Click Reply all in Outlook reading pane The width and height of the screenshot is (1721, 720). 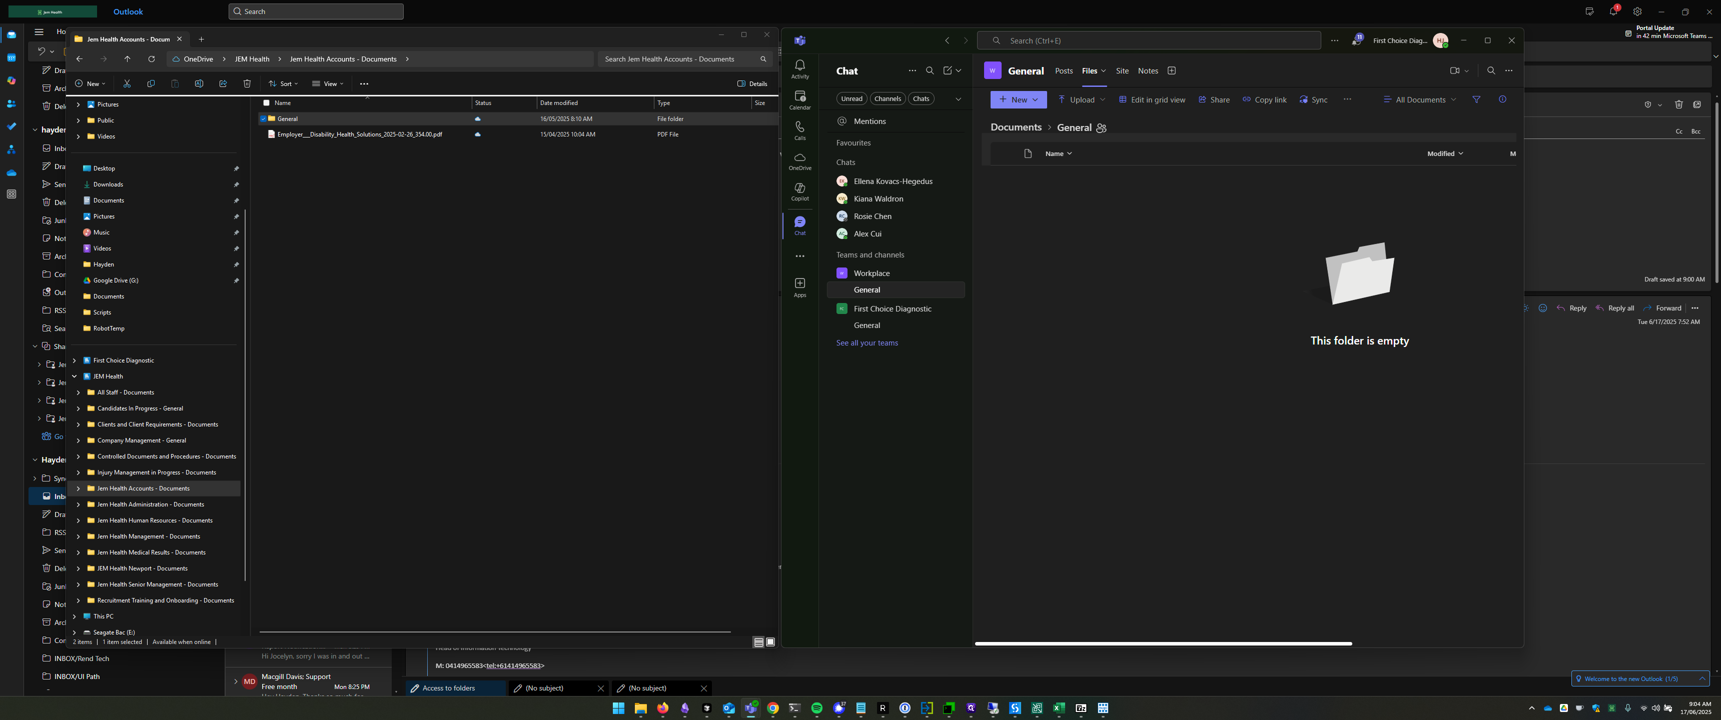1614,308
